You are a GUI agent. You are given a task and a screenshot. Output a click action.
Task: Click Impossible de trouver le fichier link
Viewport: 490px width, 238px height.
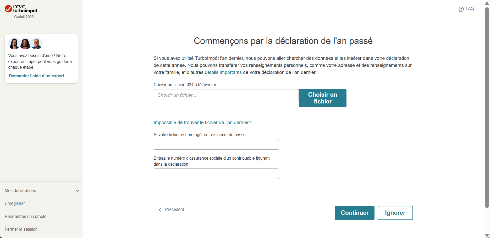(202, 123)
